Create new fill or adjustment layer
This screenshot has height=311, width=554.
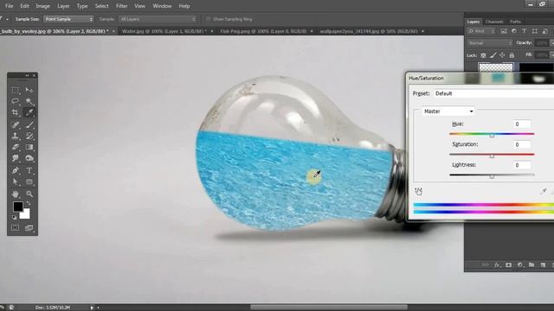(520, 265)
